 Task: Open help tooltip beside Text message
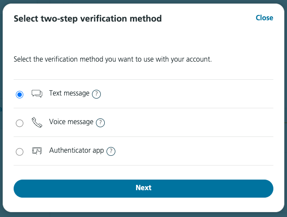click(96, 94)
